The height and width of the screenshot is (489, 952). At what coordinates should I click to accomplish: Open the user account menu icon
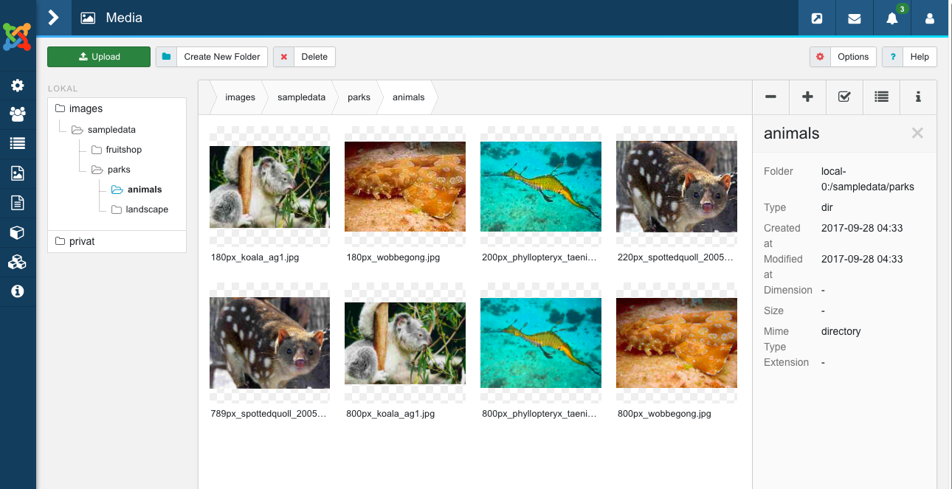930,18
